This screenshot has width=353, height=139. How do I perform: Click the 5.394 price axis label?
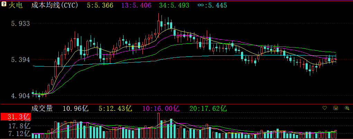tap(21, 60)
